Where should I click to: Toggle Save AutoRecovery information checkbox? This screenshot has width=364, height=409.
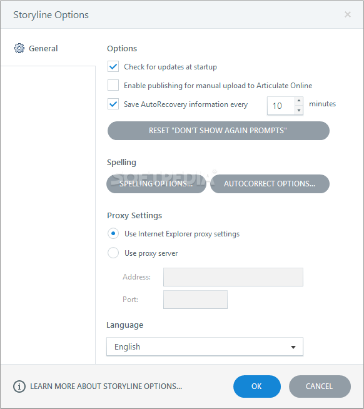point(113,104)
